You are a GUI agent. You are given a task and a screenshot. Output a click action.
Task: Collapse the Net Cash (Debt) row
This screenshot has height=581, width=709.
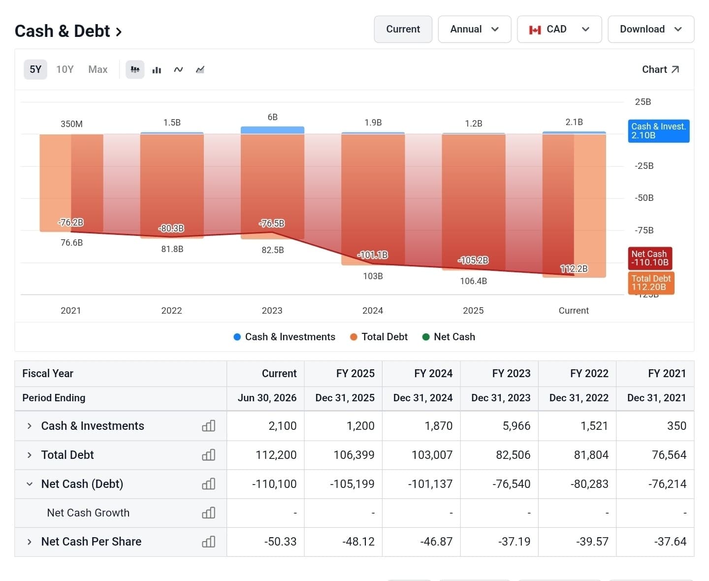click(30, 484)
